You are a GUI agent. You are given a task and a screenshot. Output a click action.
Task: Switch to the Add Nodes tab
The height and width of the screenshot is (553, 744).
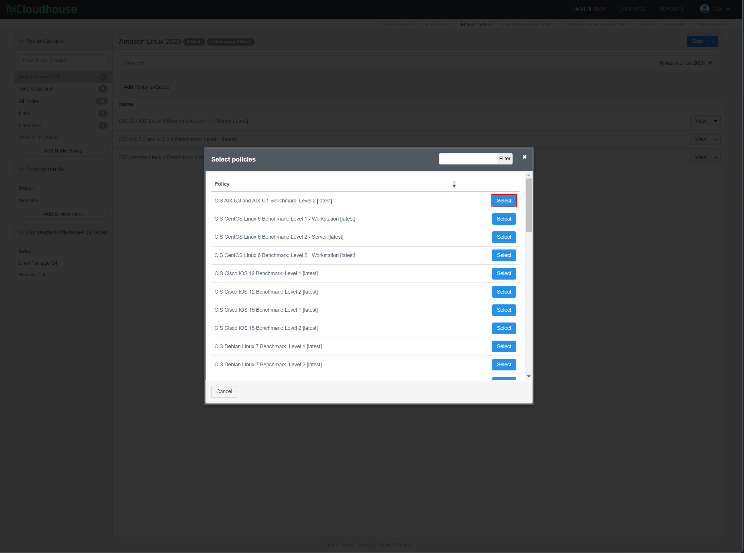[397, 25]
